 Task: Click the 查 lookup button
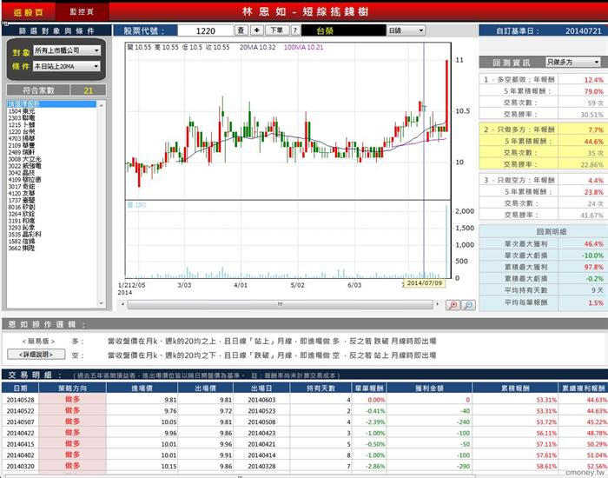(x=241, y=30)
